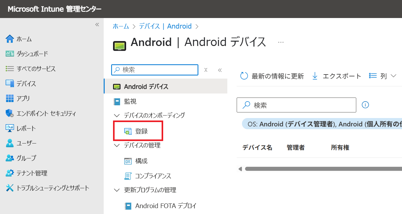The height and width of the screenshot is (214, 402).
Task: Select 構成 menu item
Action: pyautogui.click(x=136, y=161)
